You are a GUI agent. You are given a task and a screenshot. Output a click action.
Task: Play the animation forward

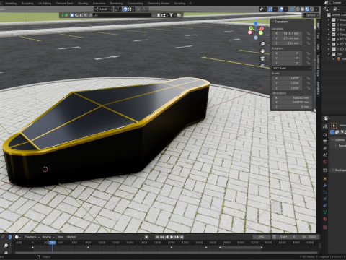coord(172,237)
